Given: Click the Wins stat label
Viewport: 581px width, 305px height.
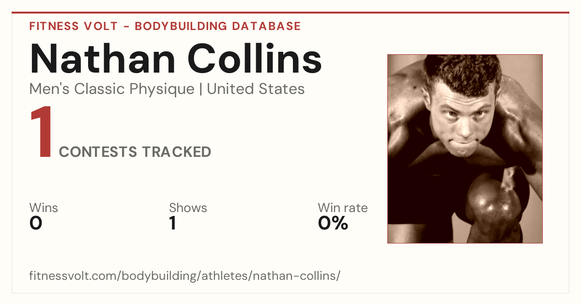Looking at the screenshot, I should click(x=44, y=208).
